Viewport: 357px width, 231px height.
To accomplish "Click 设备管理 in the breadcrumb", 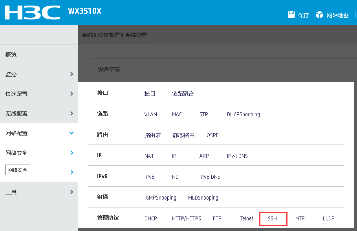I will [x=109, y=35].
